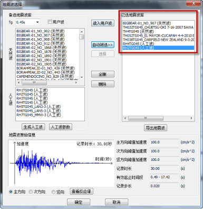Select 次方向 radio button
This screenshot has height=209, width=203.
pos(31,192)
